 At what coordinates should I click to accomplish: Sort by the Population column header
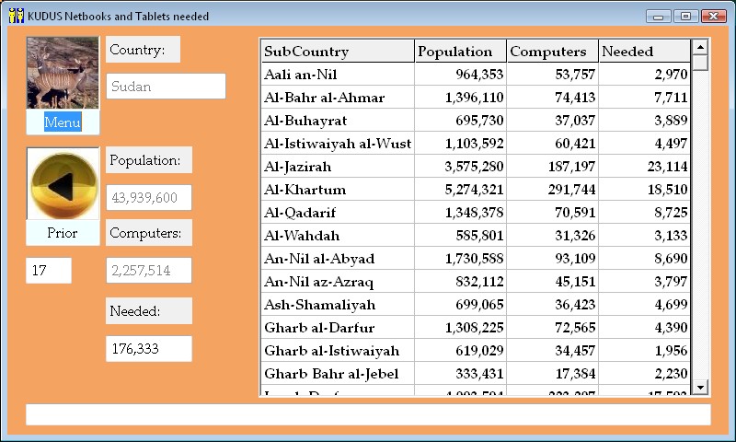click(x=460, y=52)
